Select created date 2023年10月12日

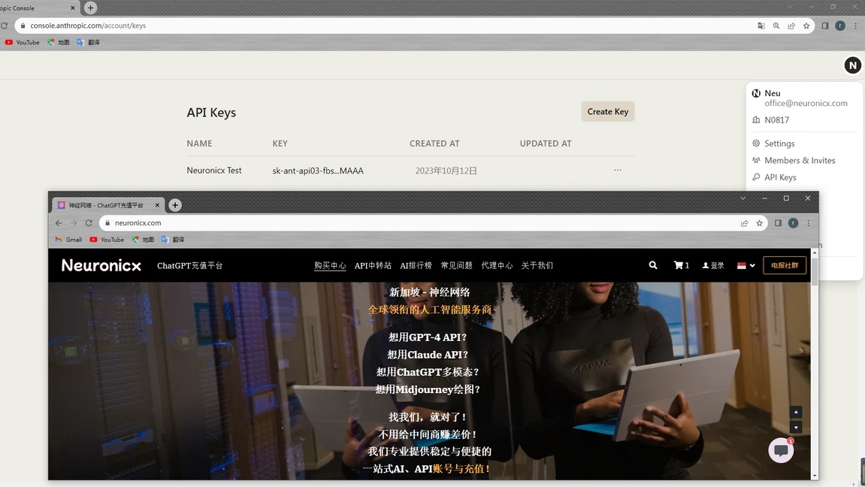446,171
